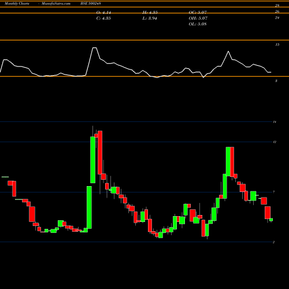Select the low value 'L: 3.94'
Screen dimensions: 289x289
pyautogui.click(x=150, y=18)
